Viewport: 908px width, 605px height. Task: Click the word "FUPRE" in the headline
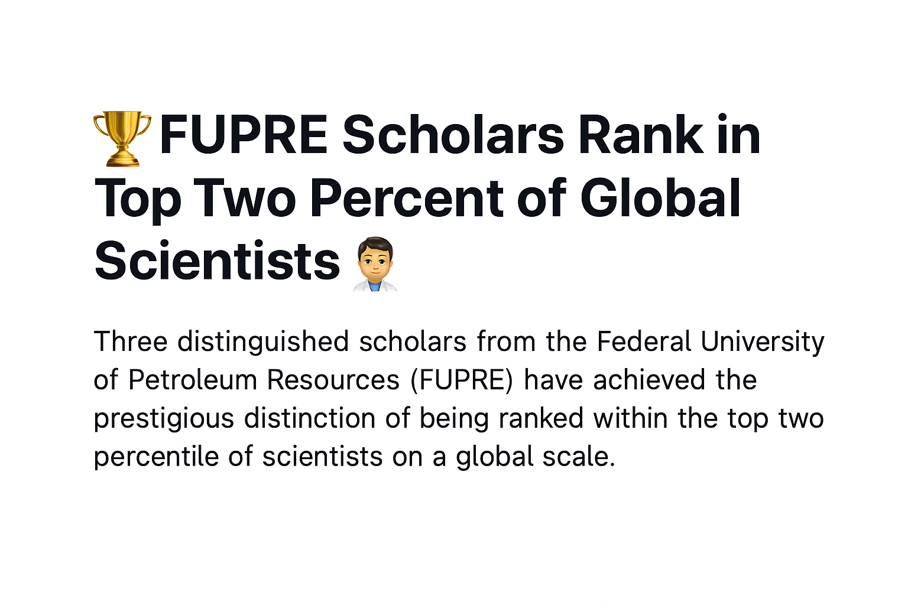[244, 135]
